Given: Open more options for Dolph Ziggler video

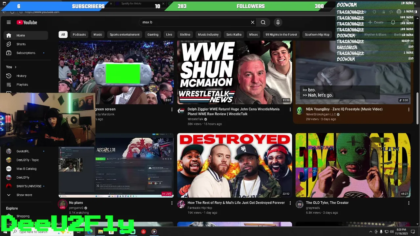Looking at the screenshot, I should click(290, 109).
